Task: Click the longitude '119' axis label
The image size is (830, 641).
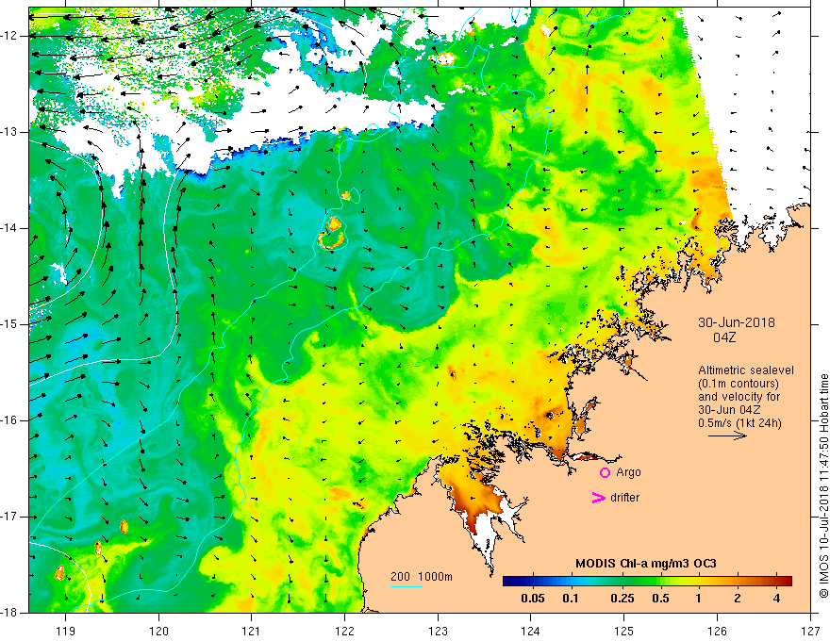Action: pyautogui.click(x=66, y=631)
